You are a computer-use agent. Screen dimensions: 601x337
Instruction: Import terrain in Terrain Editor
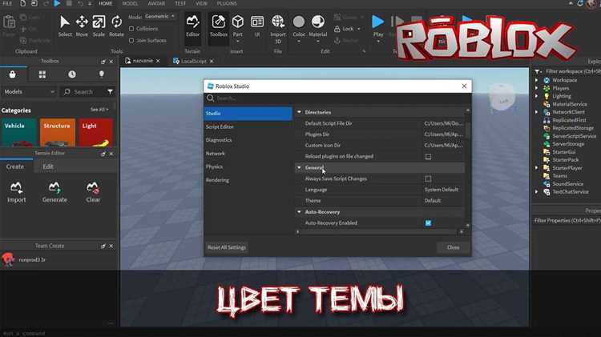[17, 192]
